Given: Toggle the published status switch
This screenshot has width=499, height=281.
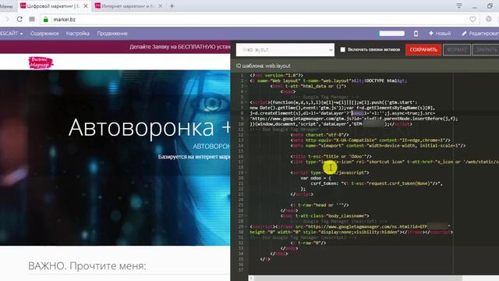Looking at the screenshot, I should point(391,34).
